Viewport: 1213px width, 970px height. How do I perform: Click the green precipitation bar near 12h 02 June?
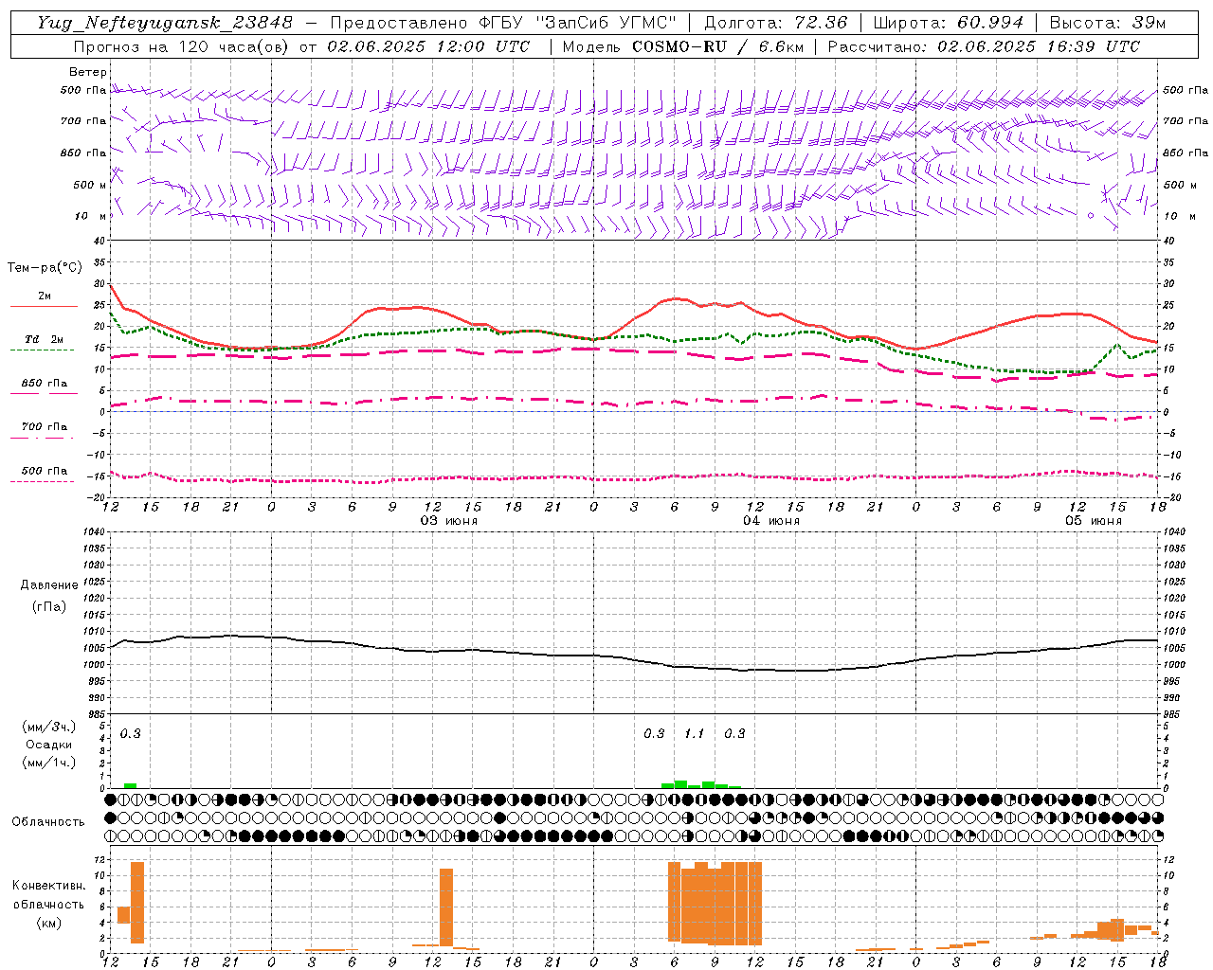tap(130, 785)
